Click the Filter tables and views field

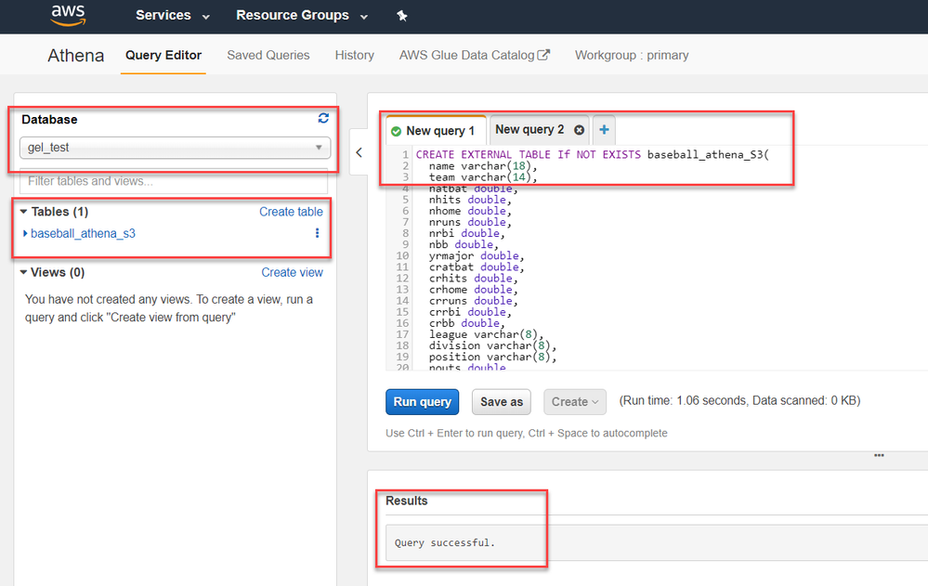(175, 181)
